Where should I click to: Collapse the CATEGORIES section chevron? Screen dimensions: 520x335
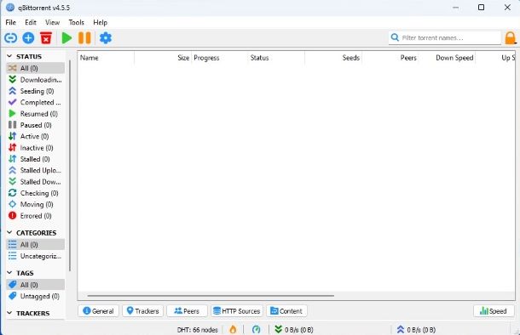(x=9, y=232)
